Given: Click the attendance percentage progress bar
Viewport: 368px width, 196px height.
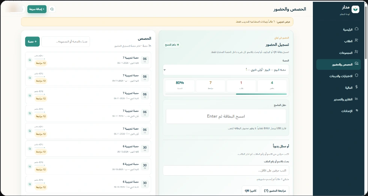Looking at the screenshot, I should click(226, 94).
